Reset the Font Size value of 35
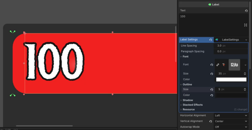Screen dimensions: 252x130 [212, 74]
